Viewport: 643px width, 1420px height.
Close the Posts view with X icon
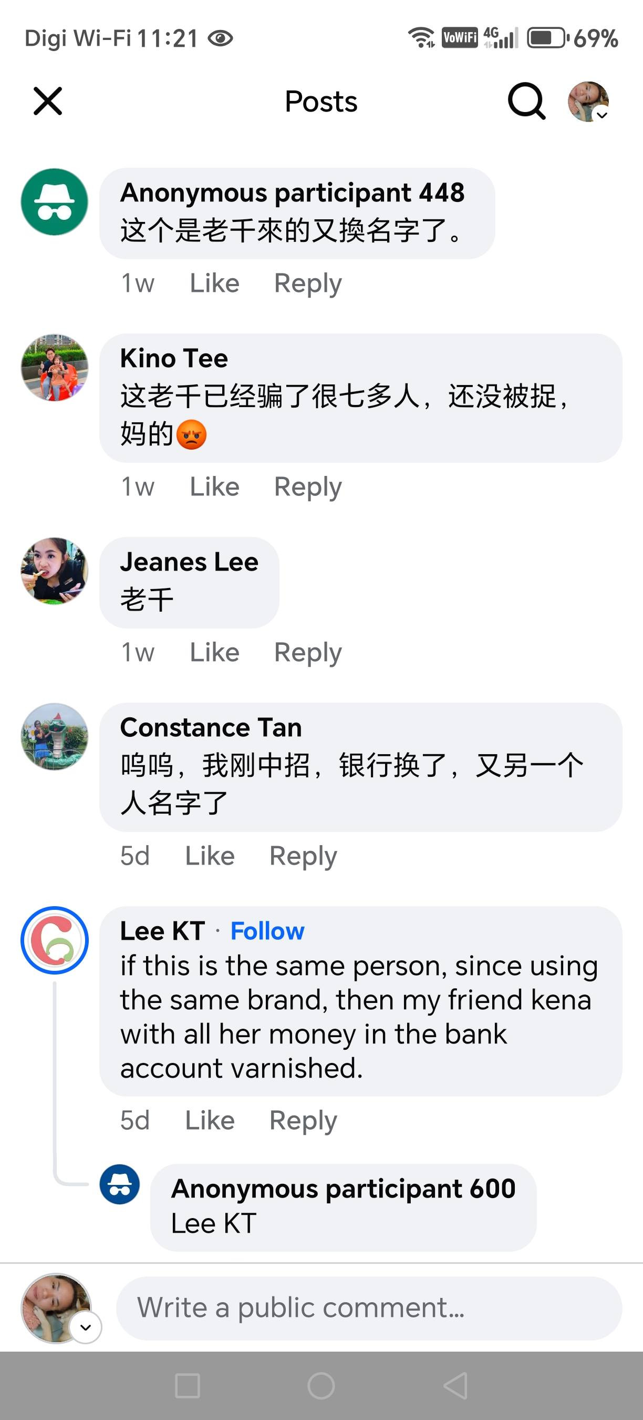[x=48, y=102]
